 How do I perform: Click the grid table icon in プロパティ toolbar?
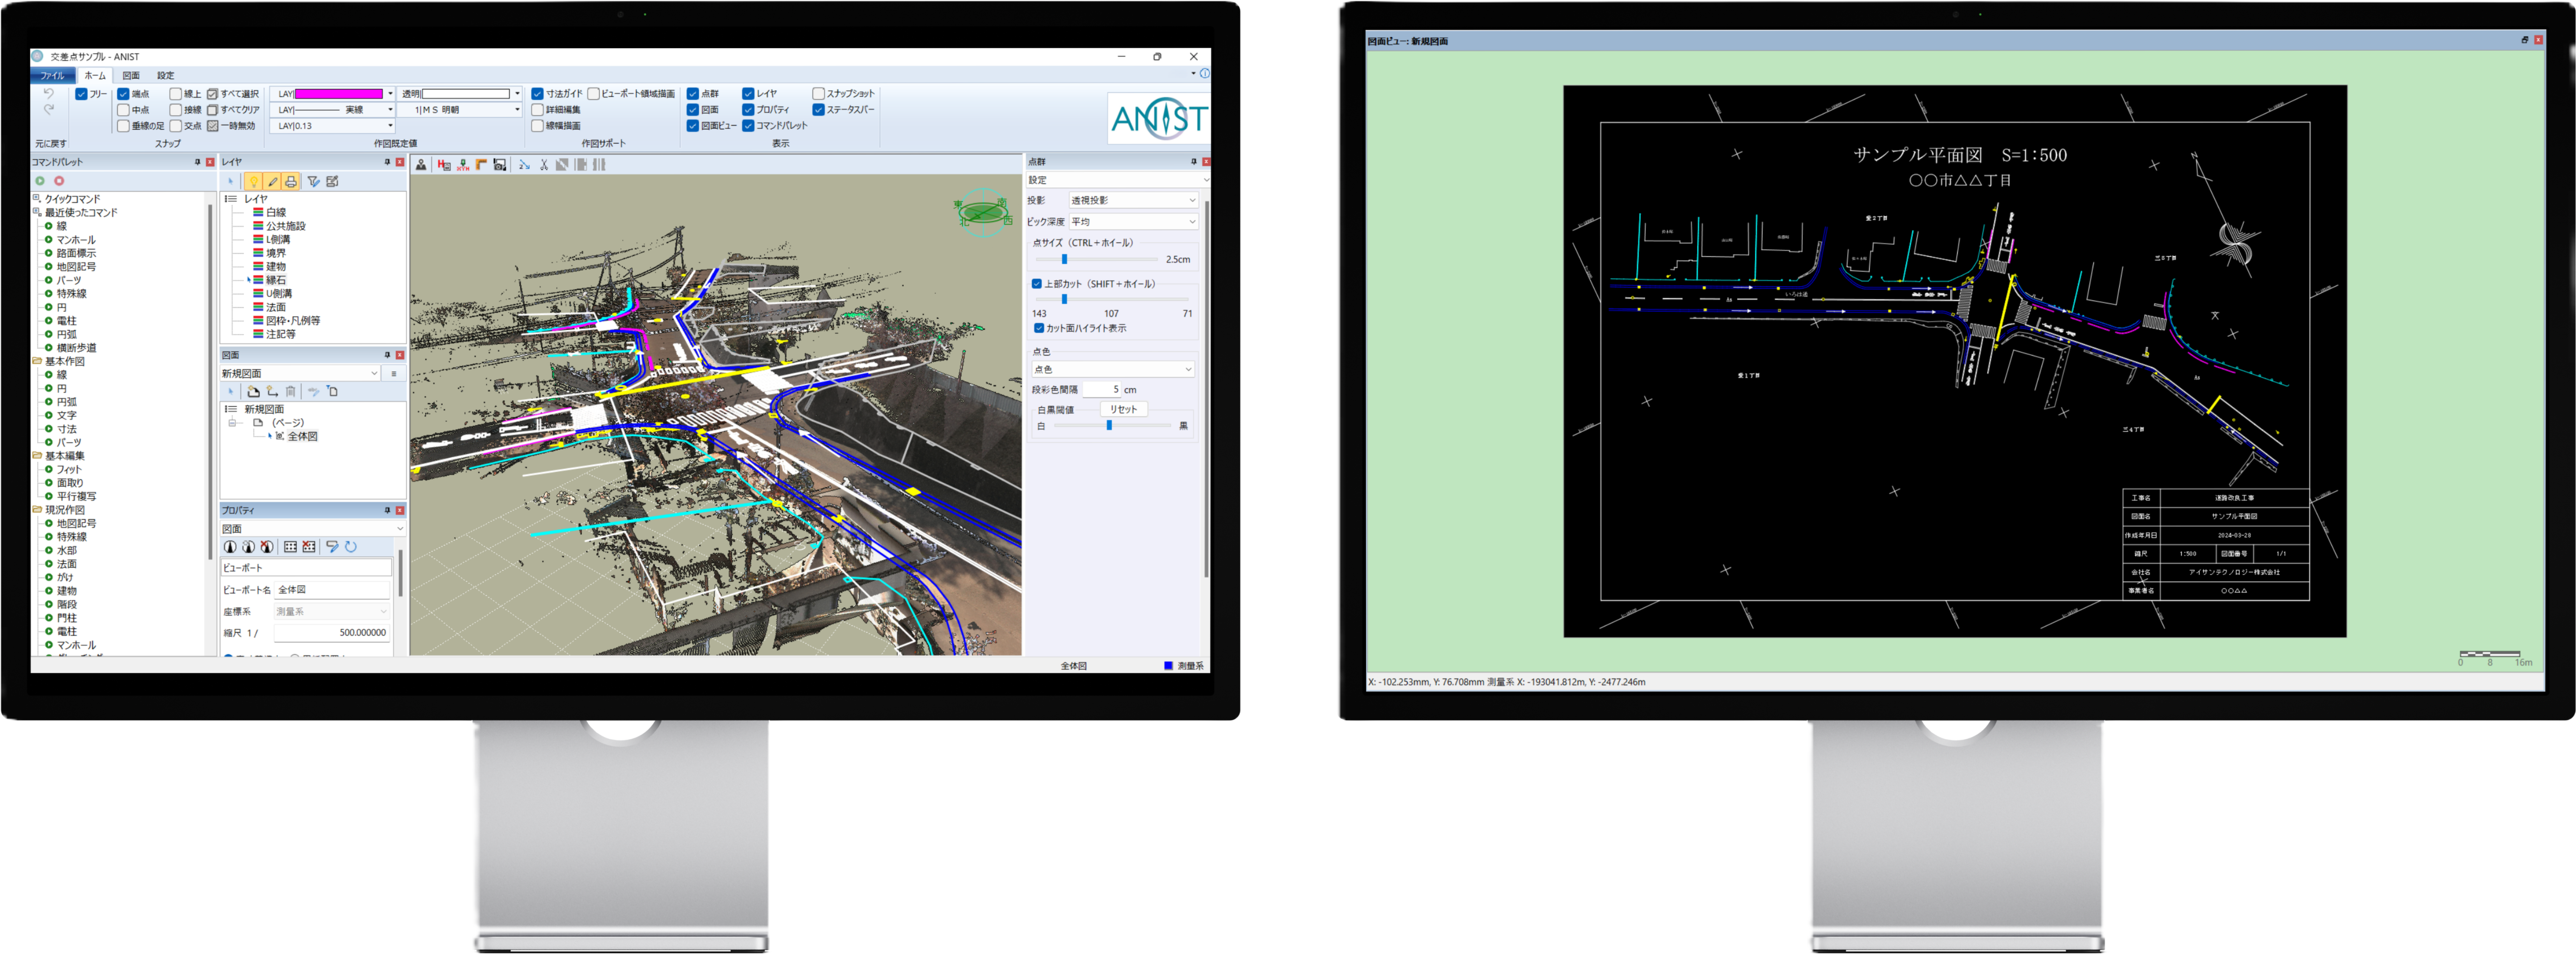tap(291, 546)
